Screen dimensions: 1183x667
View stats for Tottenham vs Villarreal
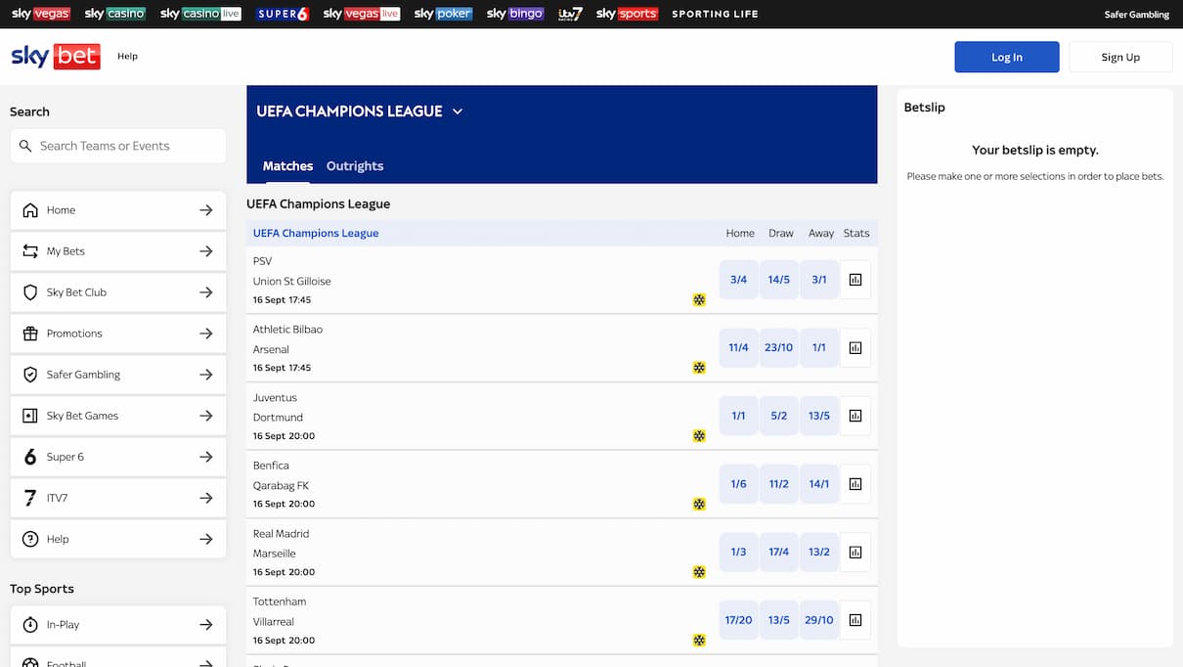[x=855, y=619]
